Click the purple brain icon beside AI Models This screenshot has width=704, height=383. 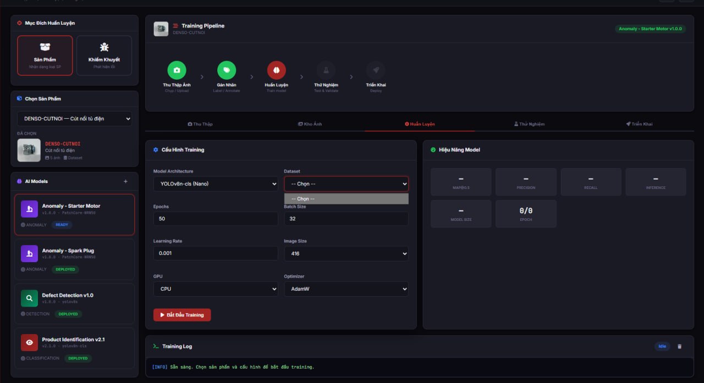(20, 181)
